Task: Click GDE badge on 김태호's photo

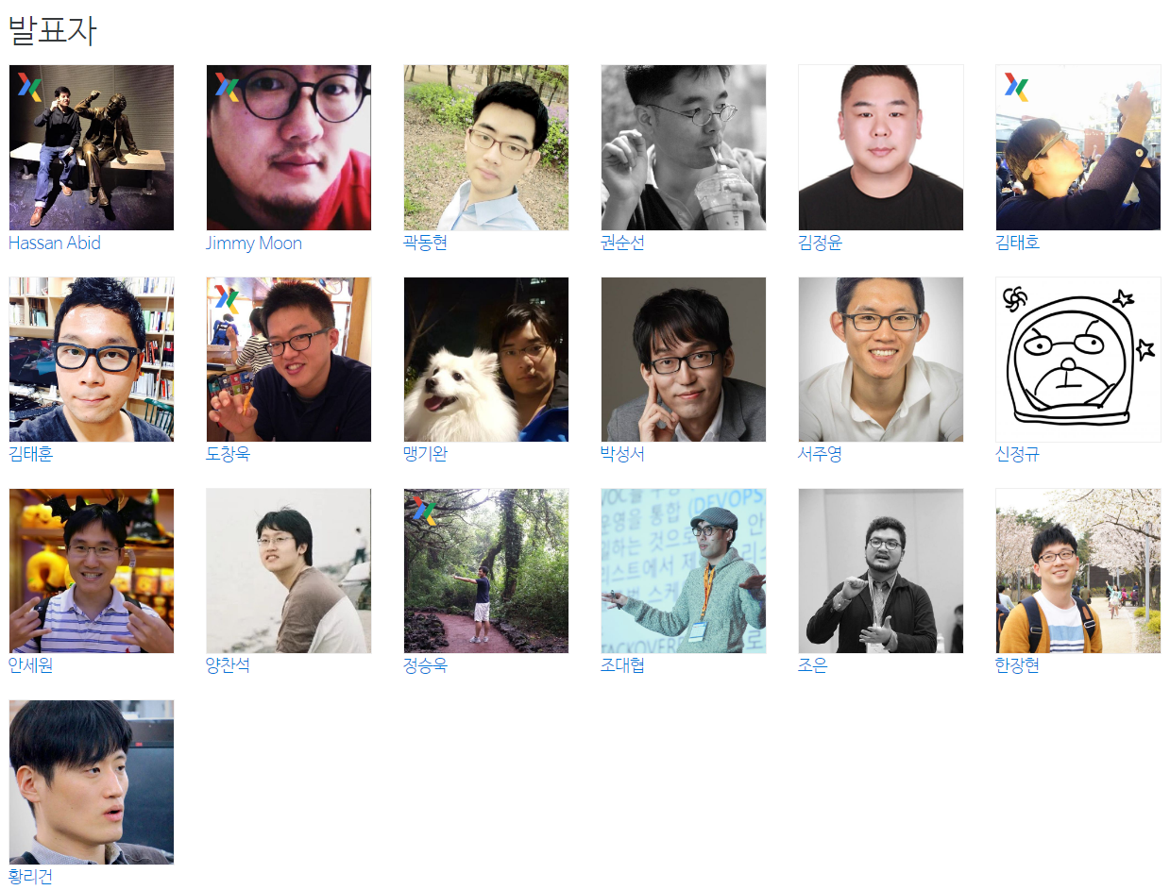Action: [1016, 87]
